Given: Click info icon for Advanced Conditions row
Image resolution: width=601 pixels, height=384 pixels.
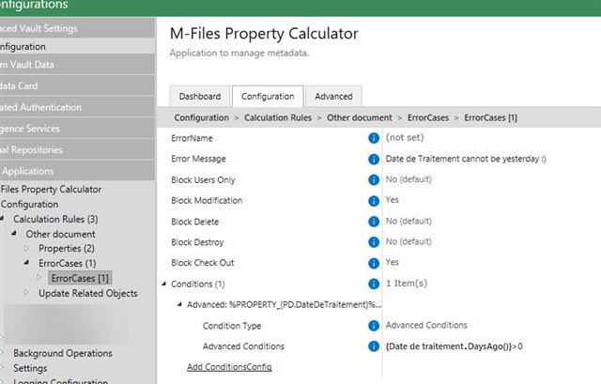Looking at the screenshot, I should tap(374, 346).
